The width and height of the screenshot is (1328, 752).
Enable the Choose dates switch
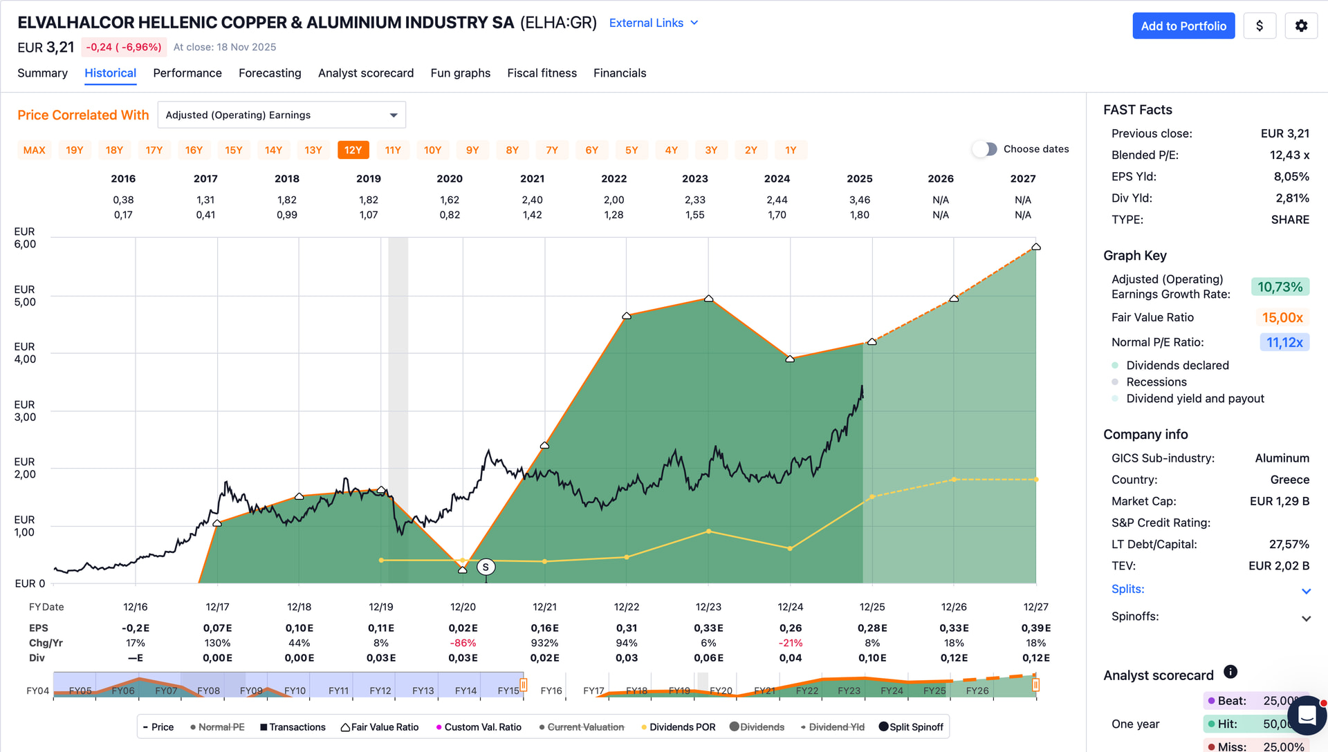(x=986, y=149)
